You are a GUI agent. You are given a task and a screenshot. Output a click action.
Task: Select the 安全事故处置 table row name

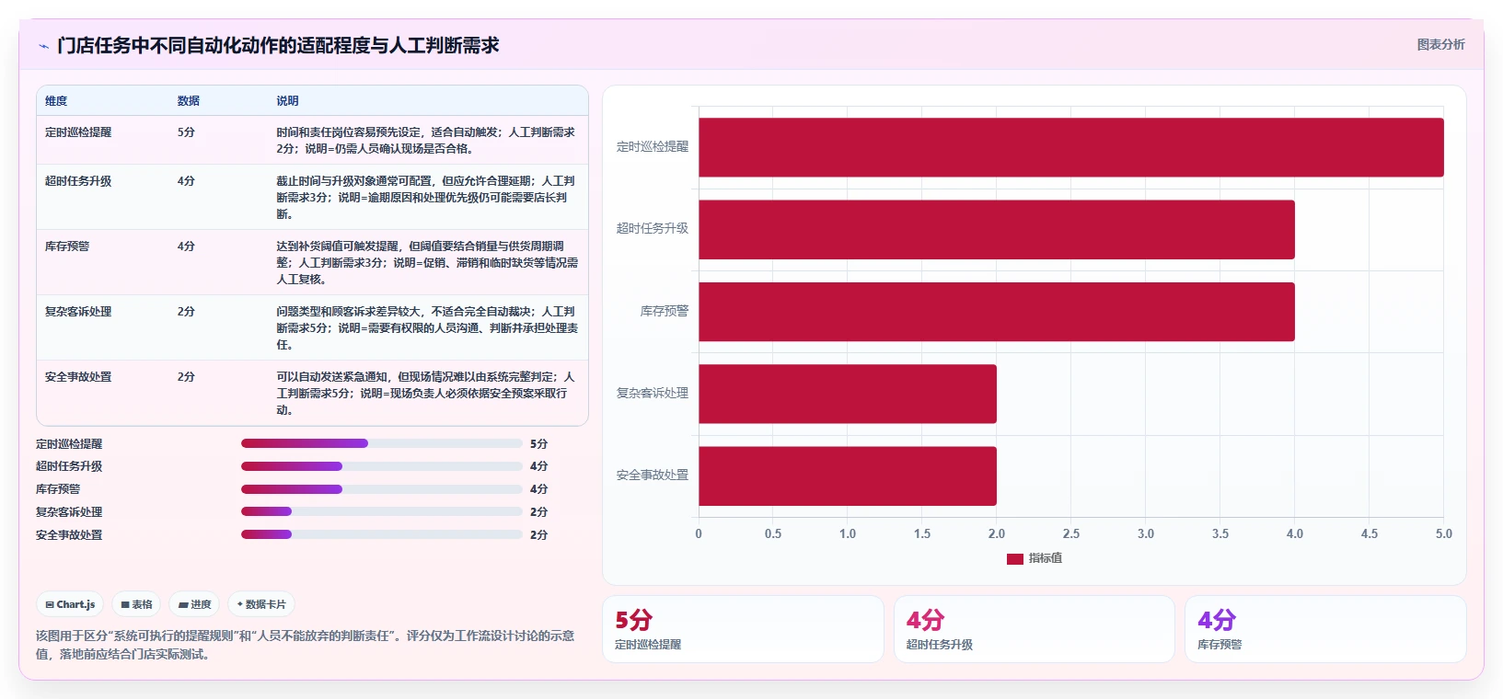click(x=78, y=377)
